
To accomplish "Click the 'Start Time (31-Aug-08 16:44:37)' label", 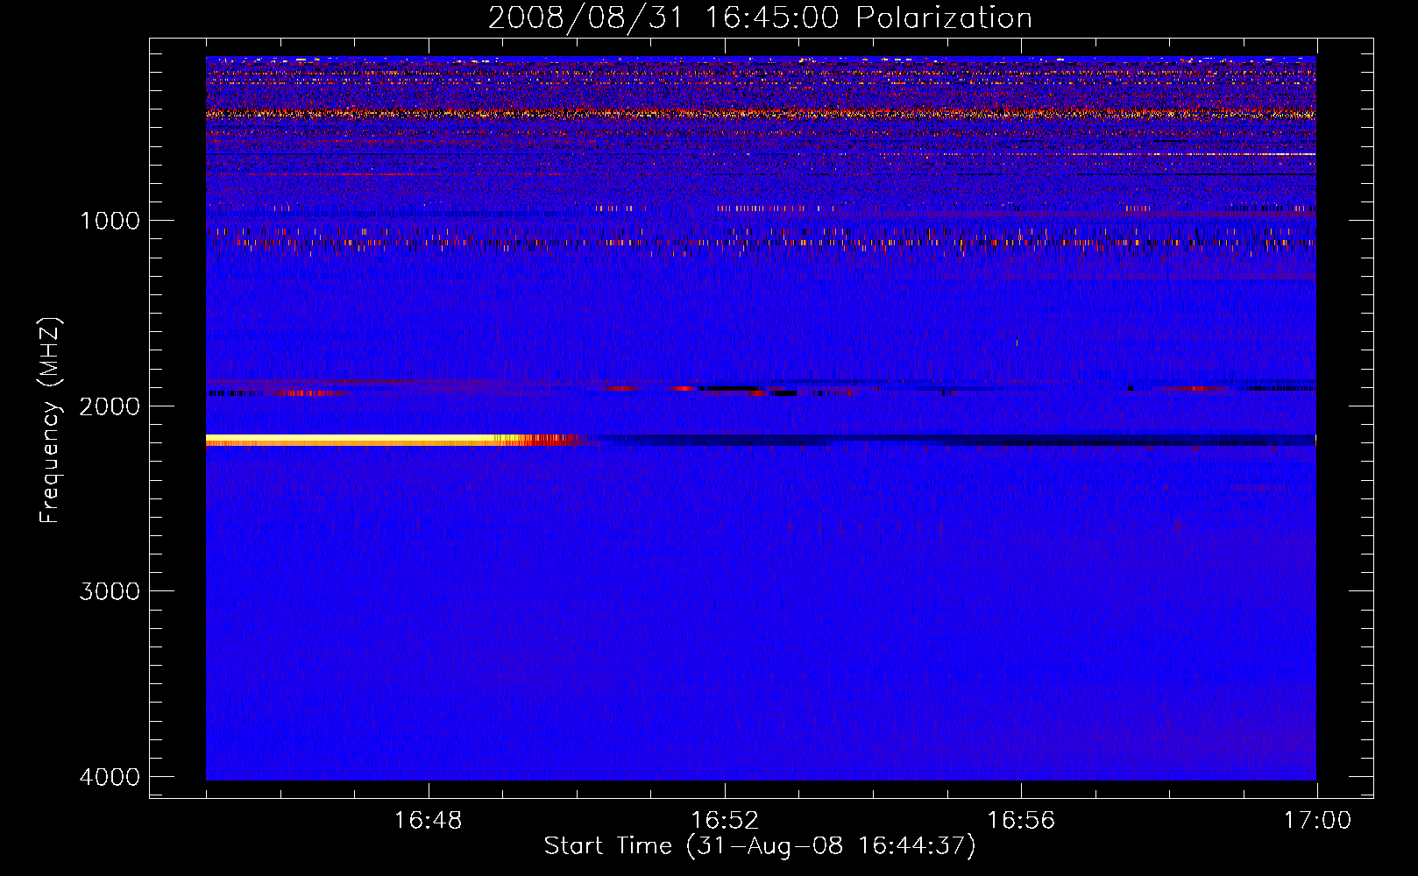I will tap(760, 846).
